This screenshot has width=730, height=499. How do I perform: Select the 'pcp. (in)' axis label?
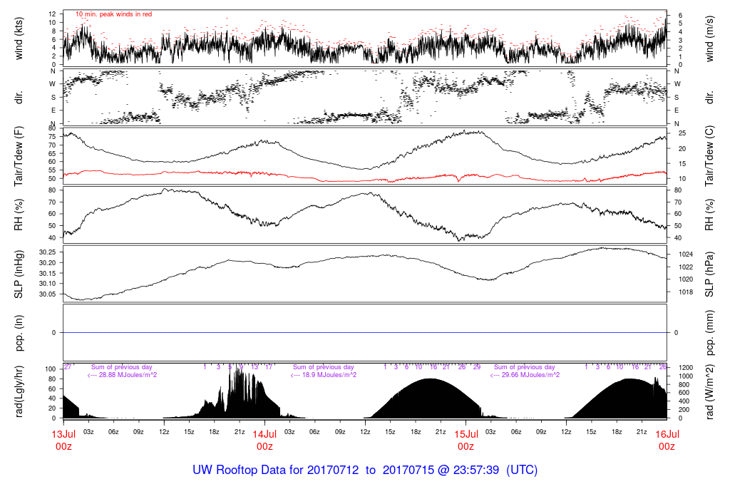[x=19, y=332]
